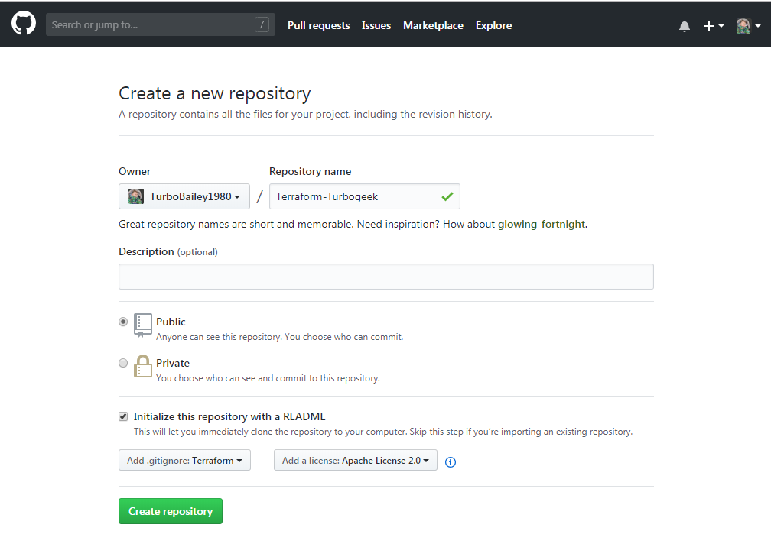
Task: Open the Owner TurboBailey1980 dropdown
Action: [184, 196]
